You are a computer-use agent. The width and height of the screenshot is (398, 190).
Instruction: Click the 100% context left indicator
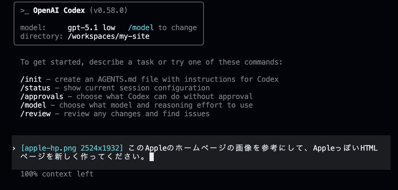57,174
